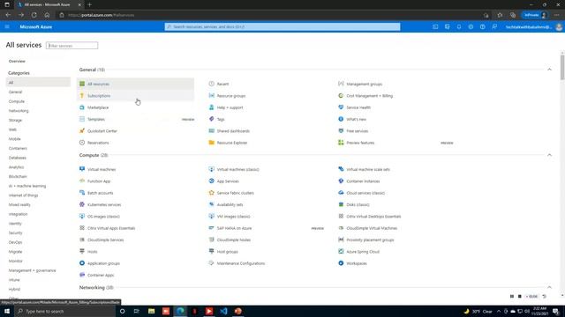Click the Kubernetes services icon
Image resolution: width=565 pixels, height=317 pixels.
tap(82, 204)
